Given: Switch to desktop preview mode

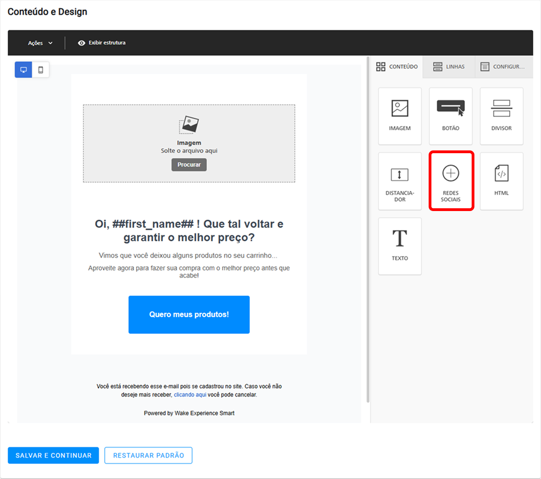Looking at the screenshot, I should click(x=24, y=70).
